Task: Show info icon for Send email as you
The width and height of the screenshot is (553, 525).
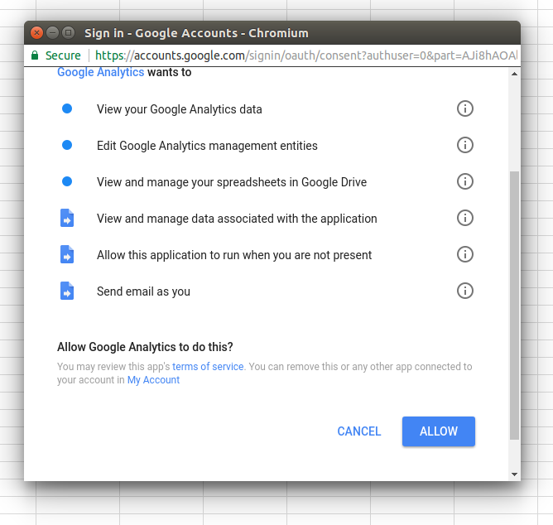Action: 464,291
